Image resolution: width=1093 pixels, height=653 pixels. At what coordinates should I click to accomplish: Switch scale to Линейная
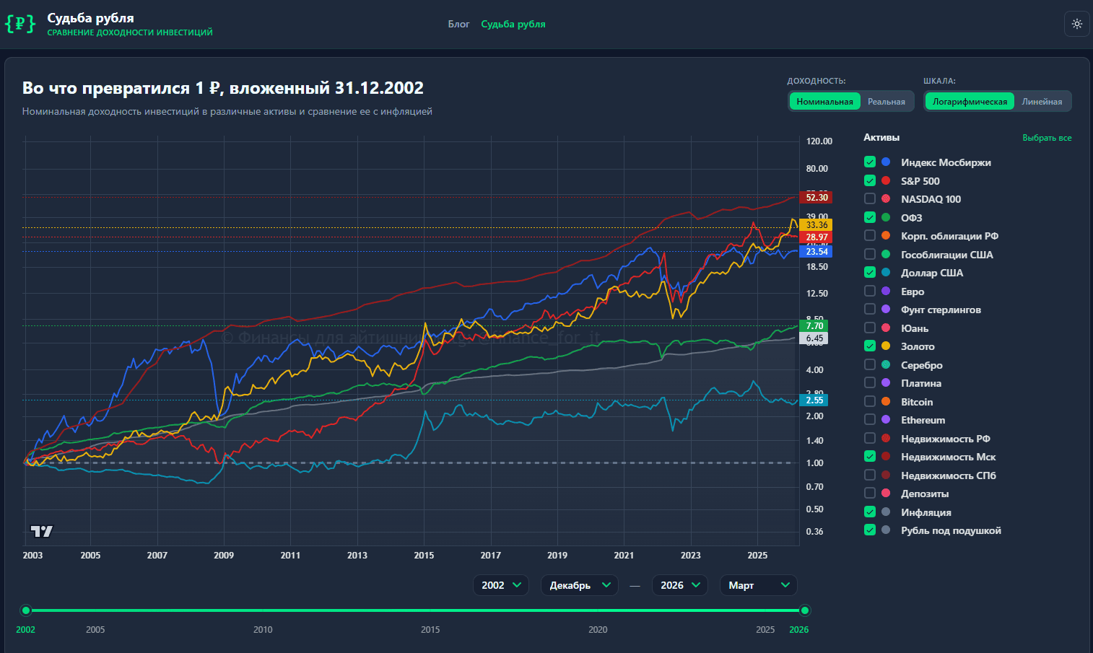pos(1041,102)
